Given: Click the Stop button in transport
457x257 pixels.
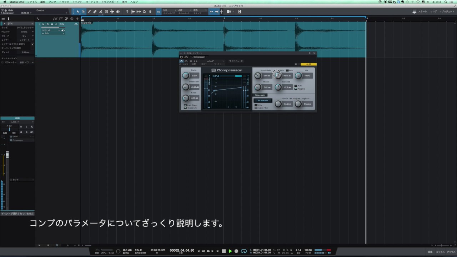Looking at the screenshot, I should 224,251.
